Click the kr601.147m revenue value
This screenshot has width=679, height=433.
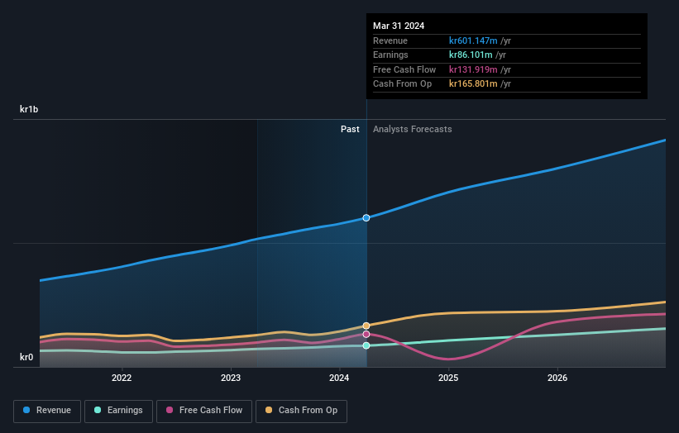(473, 40)
